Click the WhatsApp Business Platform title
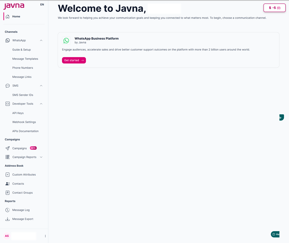 pyautogui.click(x=97, y=39)
